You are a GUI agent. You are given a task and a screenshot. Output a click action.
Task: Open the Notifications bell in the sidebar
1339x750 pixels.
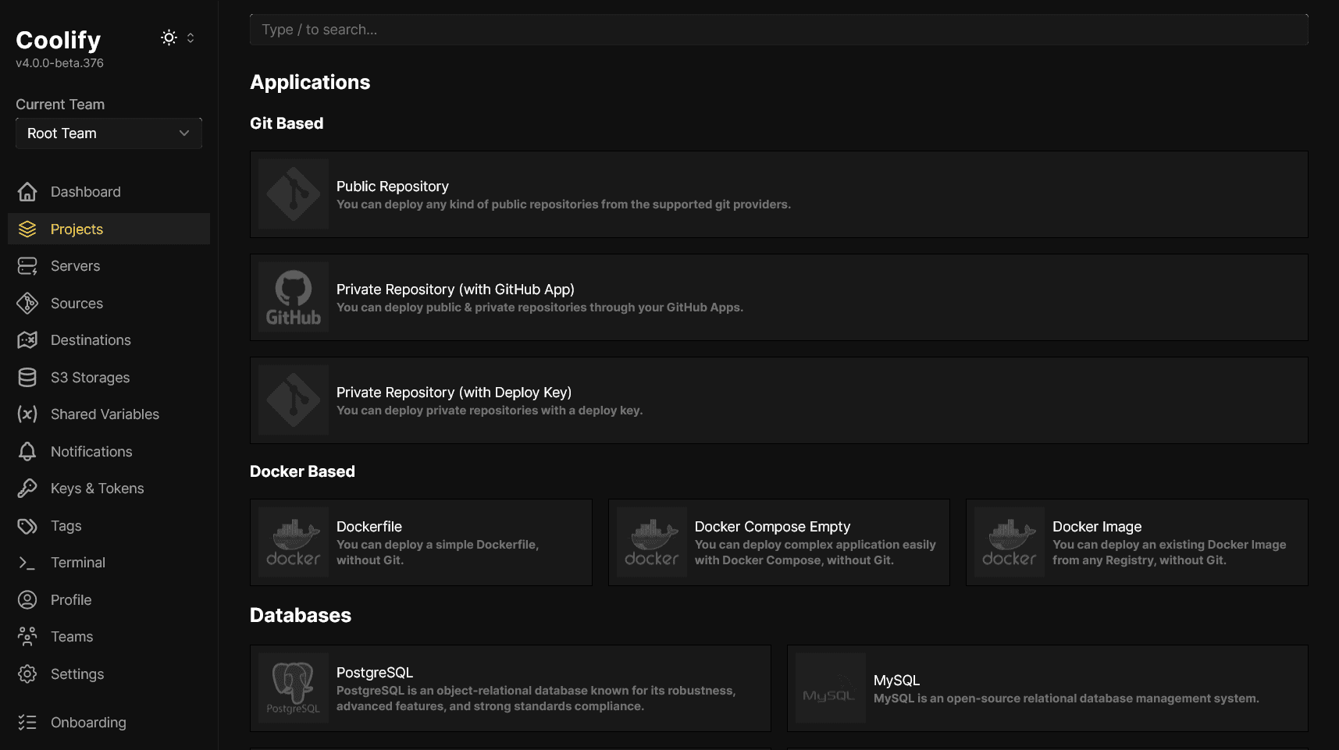pos(27,451)
